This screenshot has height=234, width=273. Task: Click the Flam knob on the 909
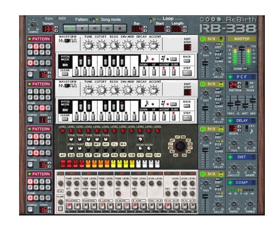(60, 202)
